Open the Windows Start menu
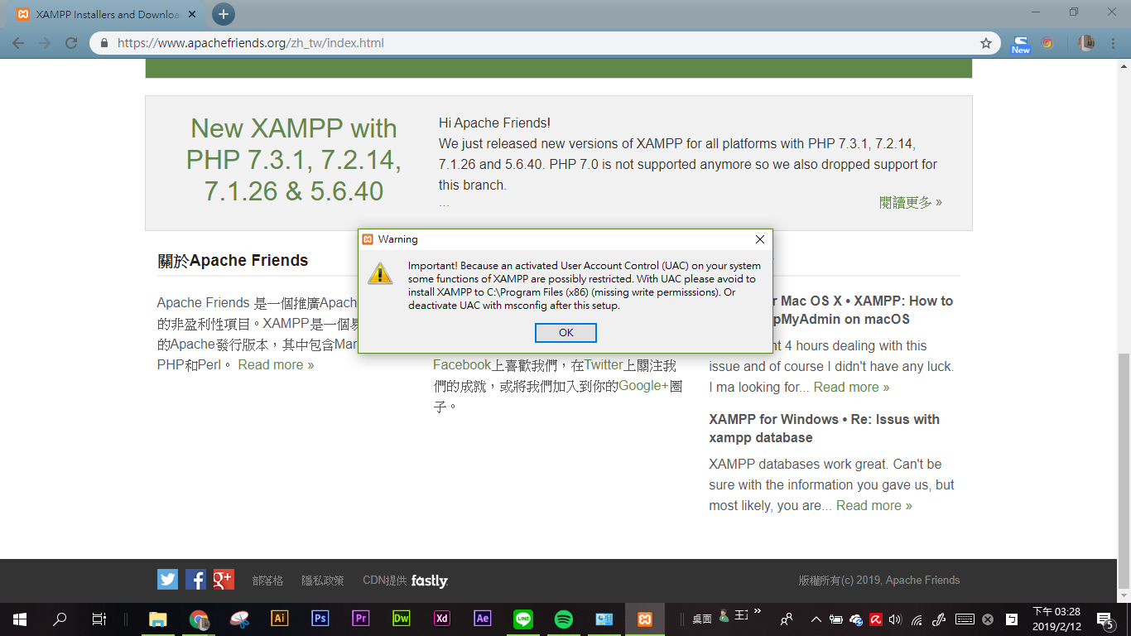1131x636 pixels. click(x=19, y=619)
